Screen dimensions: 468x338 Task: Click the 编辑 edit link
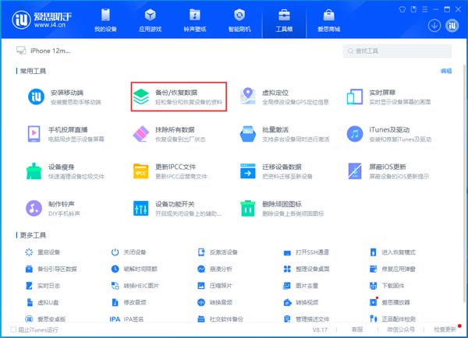(446, 71)
